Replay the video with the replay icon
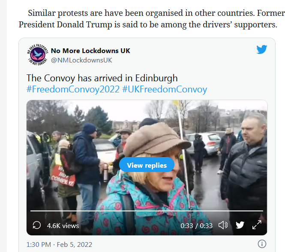 click(36, 225)
